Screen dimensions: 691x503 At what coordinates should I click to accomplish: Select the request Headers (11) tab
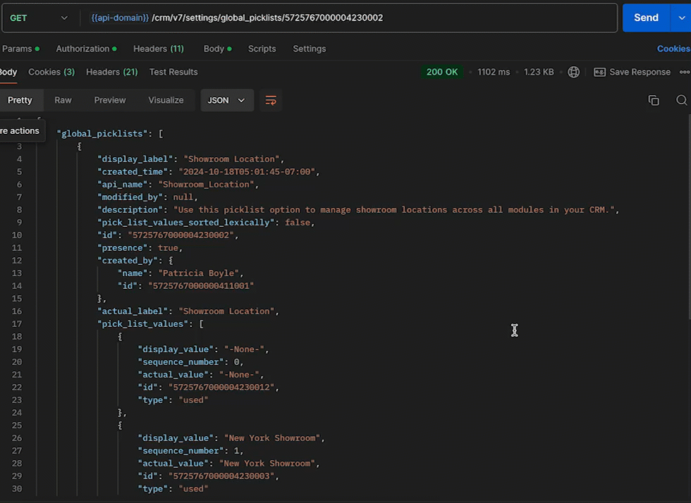(x=158, y=49)
